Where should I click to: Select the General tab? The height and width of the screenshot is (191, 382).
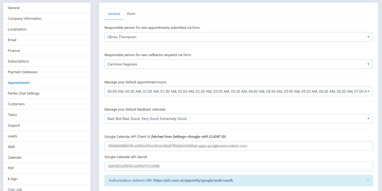click(x=114, y=14)
